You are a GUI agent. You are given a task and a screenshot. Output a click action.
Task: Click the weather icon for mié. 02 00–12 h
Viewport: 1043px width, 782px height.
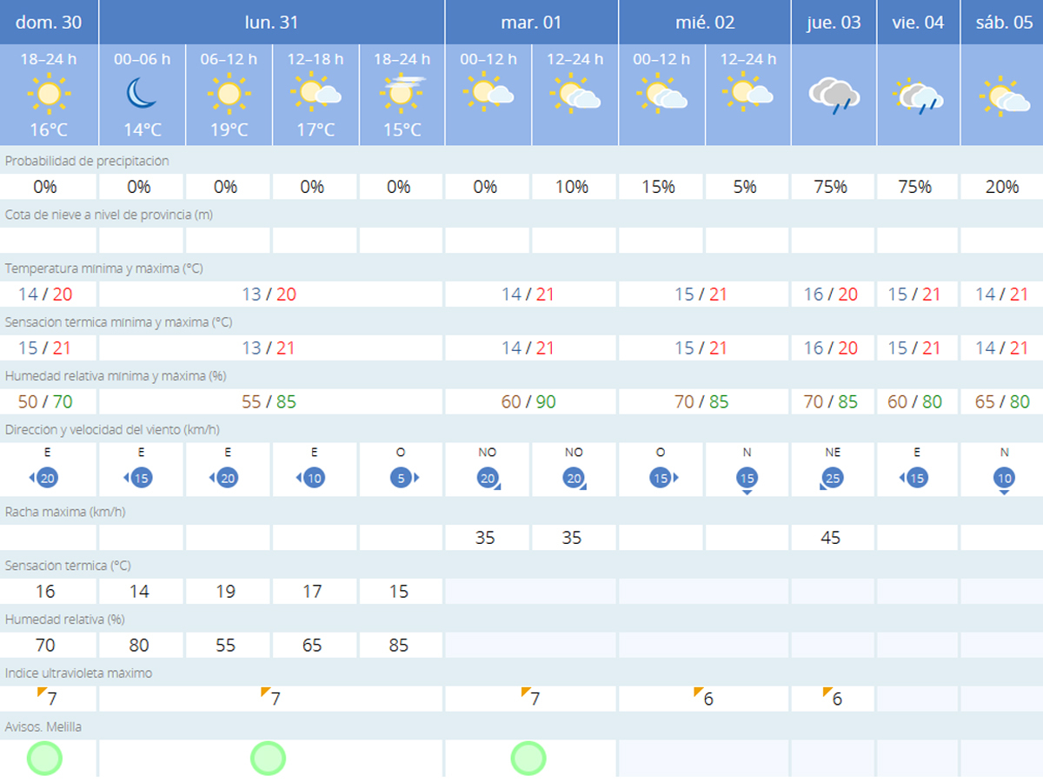[x=661, y=94]
